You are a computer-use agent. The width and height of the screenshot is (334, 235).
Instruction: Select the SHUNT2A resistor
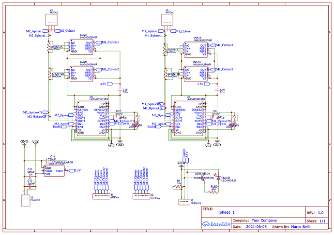48,47
